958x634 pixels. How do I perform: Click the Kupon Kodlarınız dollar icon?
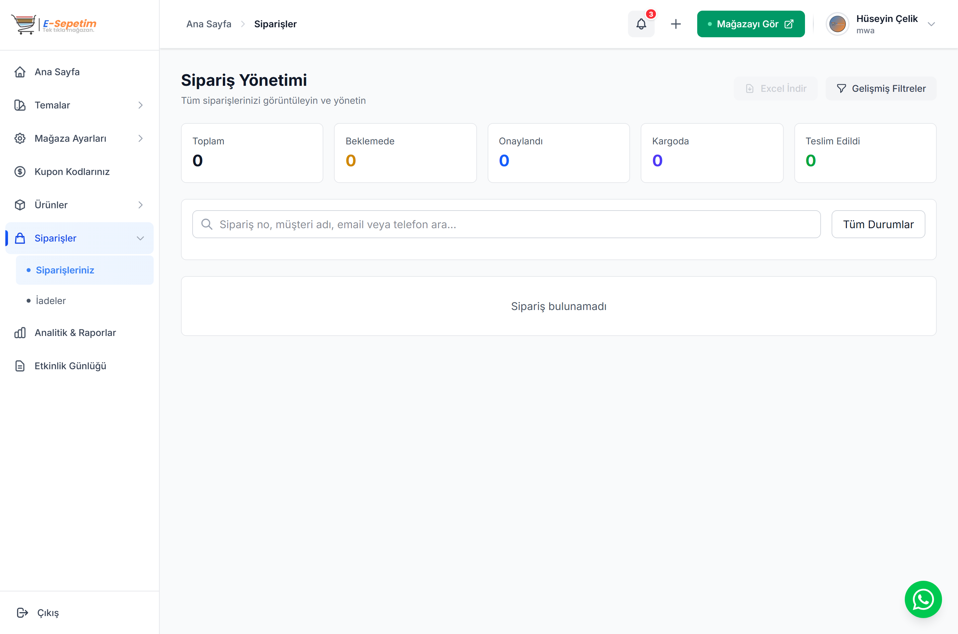click(x=20, y=172)
